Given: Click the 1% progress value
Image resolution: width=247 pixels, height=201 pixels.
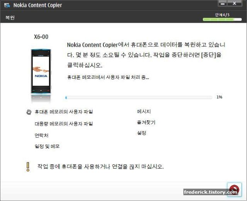Looking at the screenshot, I should click(x=220, y=97).
